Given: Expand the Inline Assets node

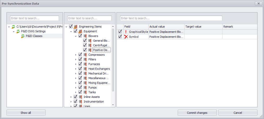Looking at the screenshot, I should 71,97.
